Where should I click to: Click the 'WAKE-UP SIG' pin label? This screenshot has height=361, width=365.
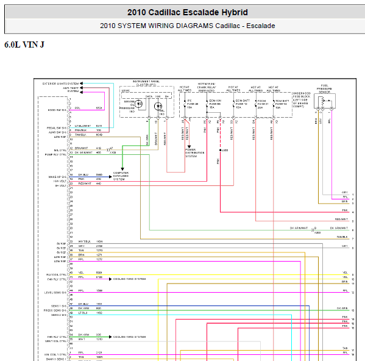[x=57, y=177]
